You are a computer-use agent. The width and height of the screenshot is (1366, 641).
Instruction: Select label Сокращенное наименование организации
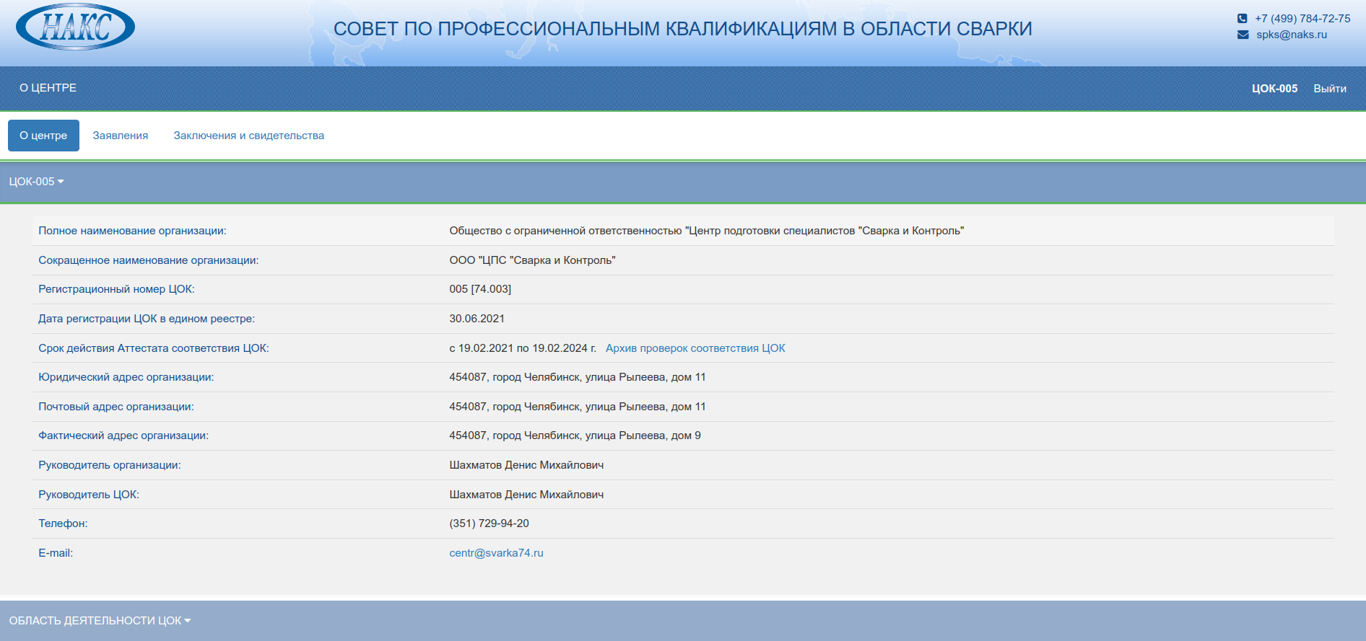coord(148,260)
